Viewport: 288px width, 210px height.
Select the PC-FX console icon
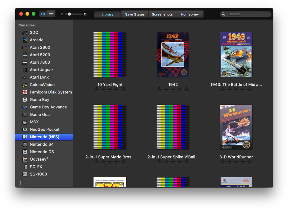[26, 167]
